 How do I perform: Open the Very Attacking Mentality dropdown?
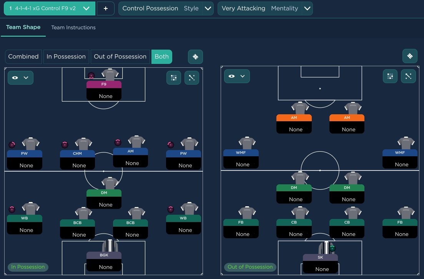pos(265,8)
